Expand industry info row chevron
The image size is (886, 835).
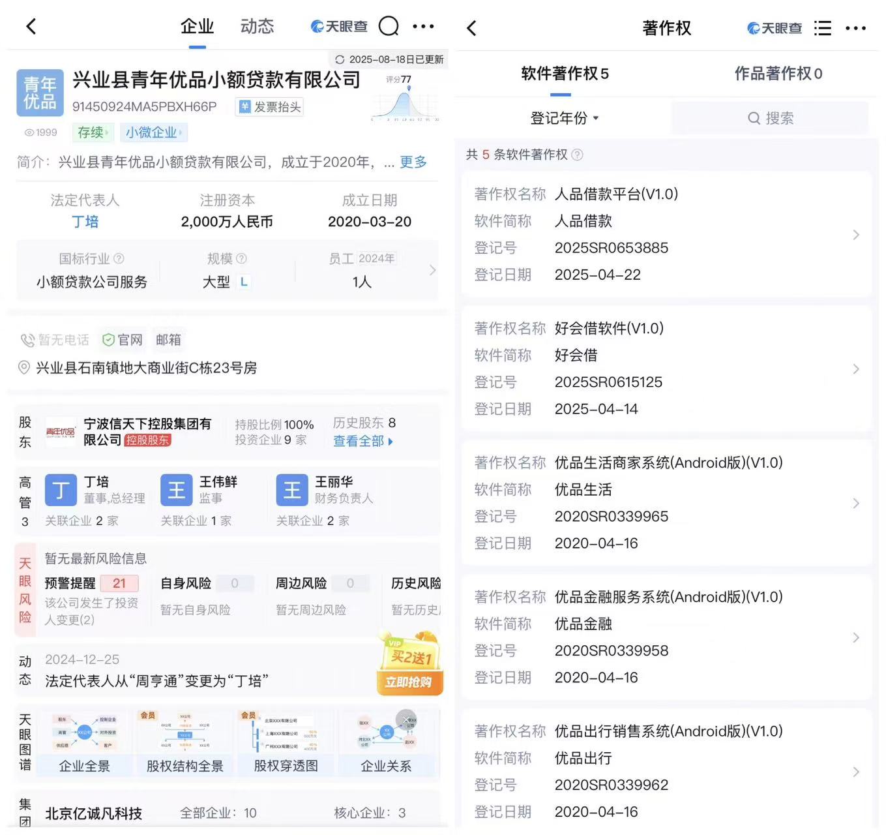coord(432,270)
